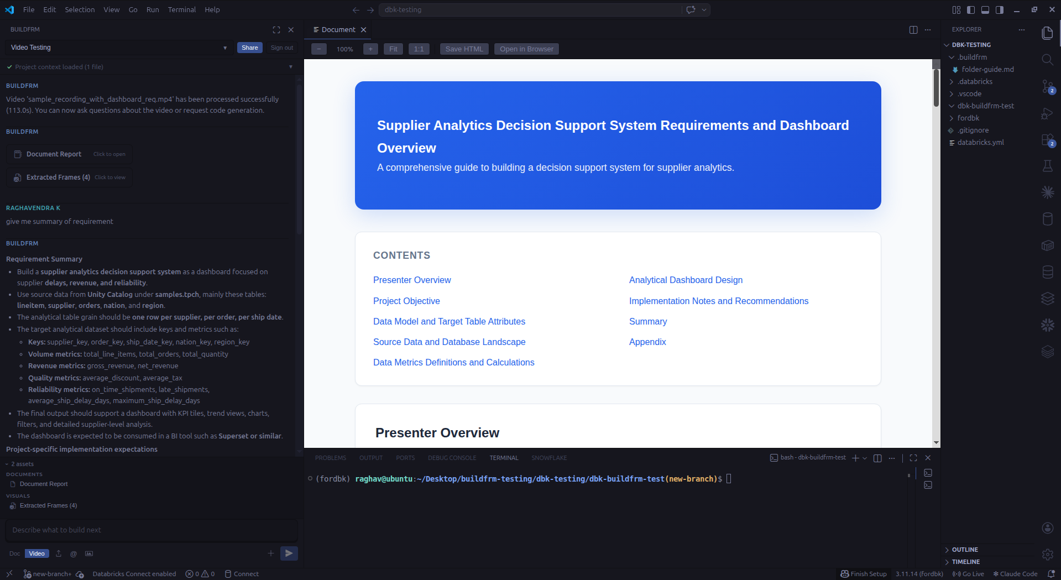1061x580 pixels.
Task: Click the Share button
Action: click(x=250, y=48)
